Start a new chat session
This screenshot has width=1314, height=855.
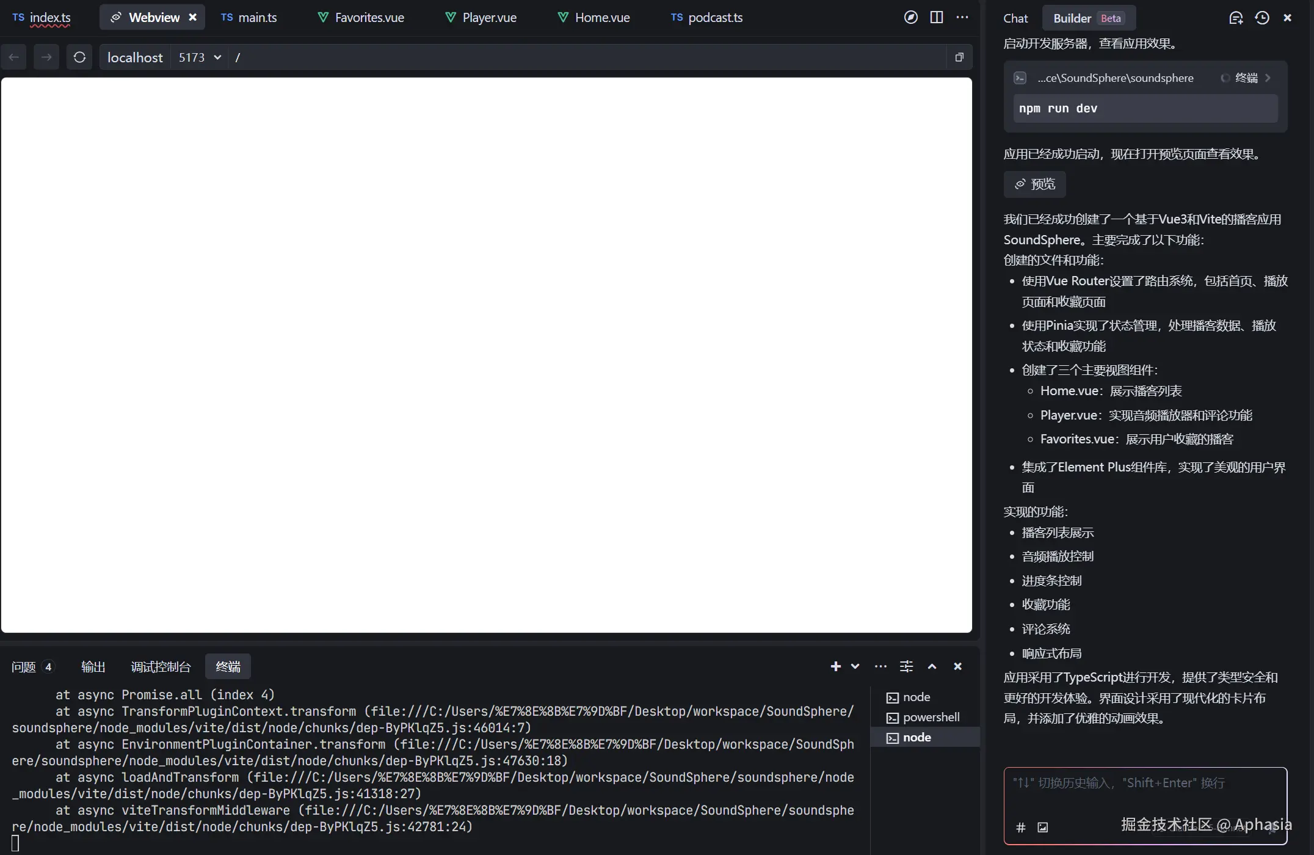[x=1235, y=18]
